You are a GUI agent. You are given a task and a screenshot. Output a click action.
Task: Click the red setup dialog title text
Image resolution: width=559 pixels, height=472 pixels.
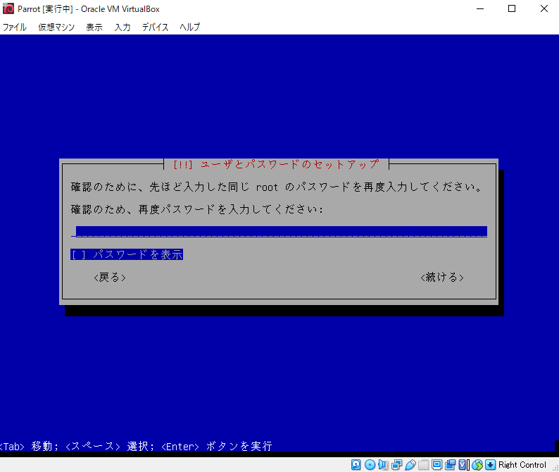[x=276, y=164]
